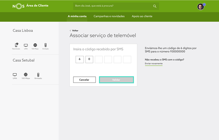Image resolution: width=219 pixels, height=140 pixels.
Task: Click the Voltar link
Action: [75, 31]
